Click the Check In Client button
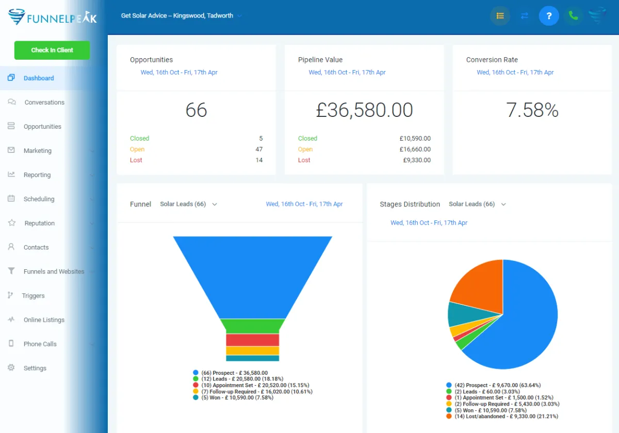 (x=52, y=50)
